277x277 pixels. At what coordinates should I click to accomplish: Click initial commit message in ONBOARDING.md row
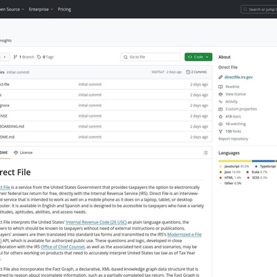(x=90, y=127)
